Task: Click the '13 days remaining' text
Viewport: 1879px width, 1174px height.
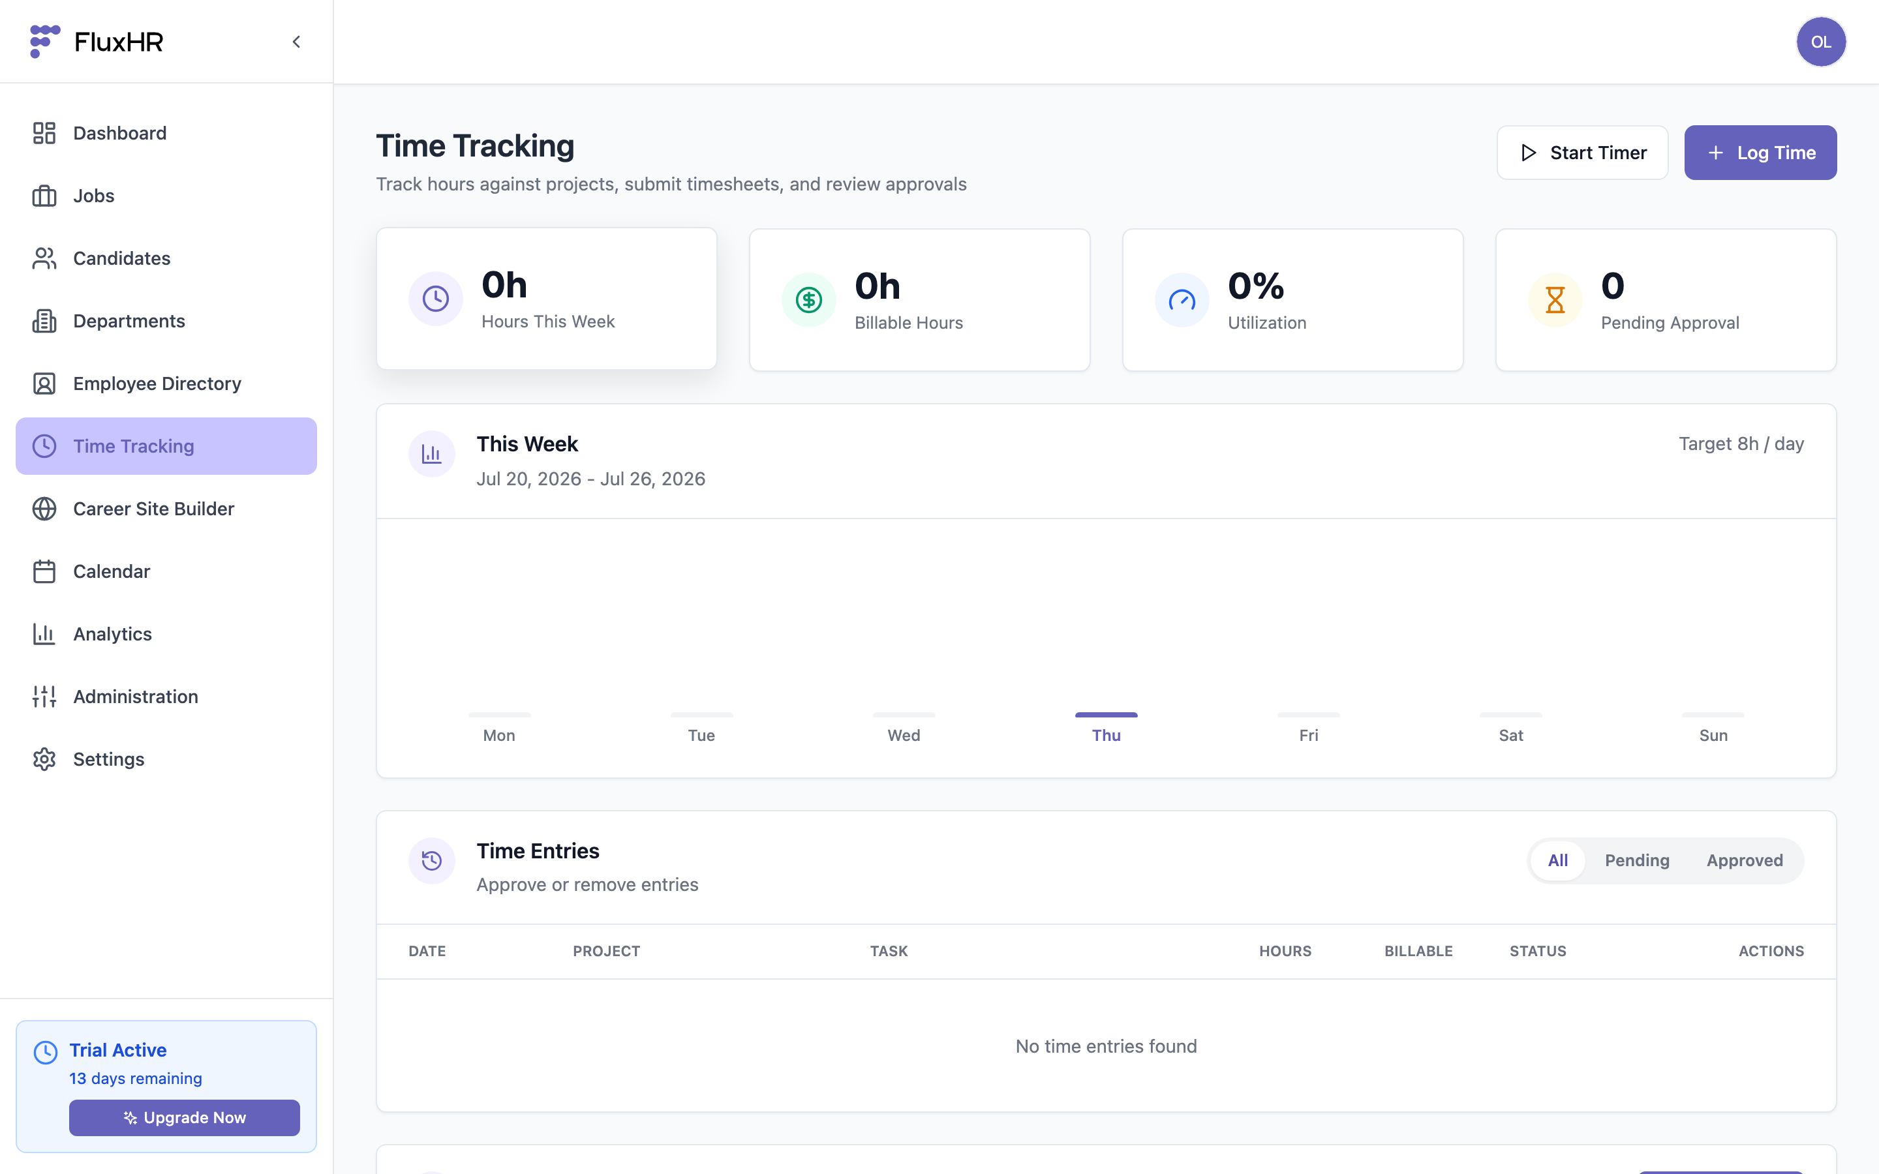Action: tap(135, 1079)
